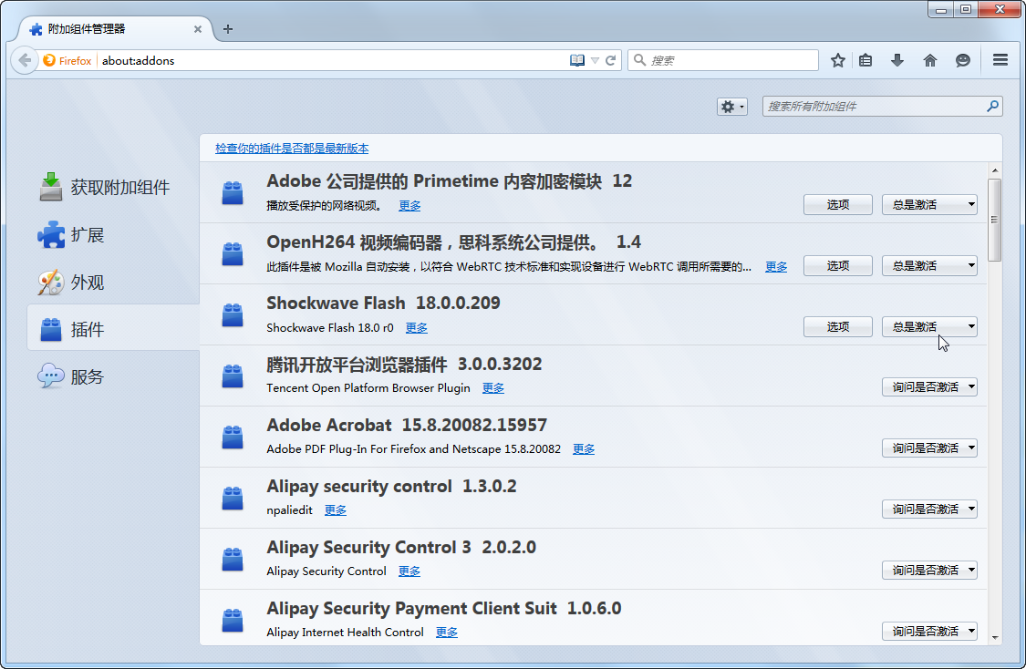Go back with the back arrow button
This screenshot has width=1026, height=669.
tap(25, 60)
